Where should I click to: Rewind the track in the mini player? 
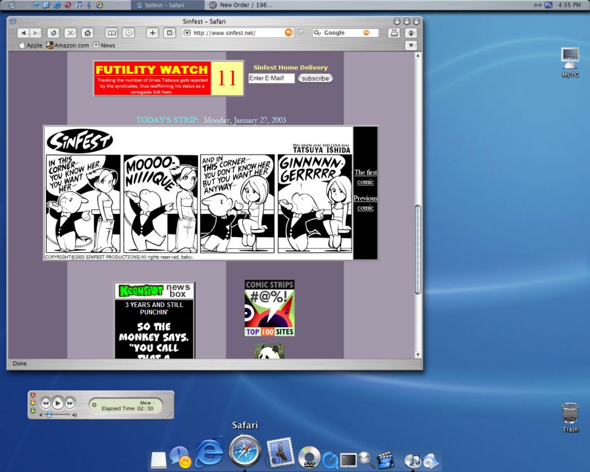click(x=45, y=404)
